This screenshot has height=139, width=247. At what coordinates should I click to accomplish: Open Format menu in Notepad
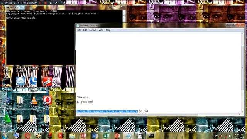point(93,30)
